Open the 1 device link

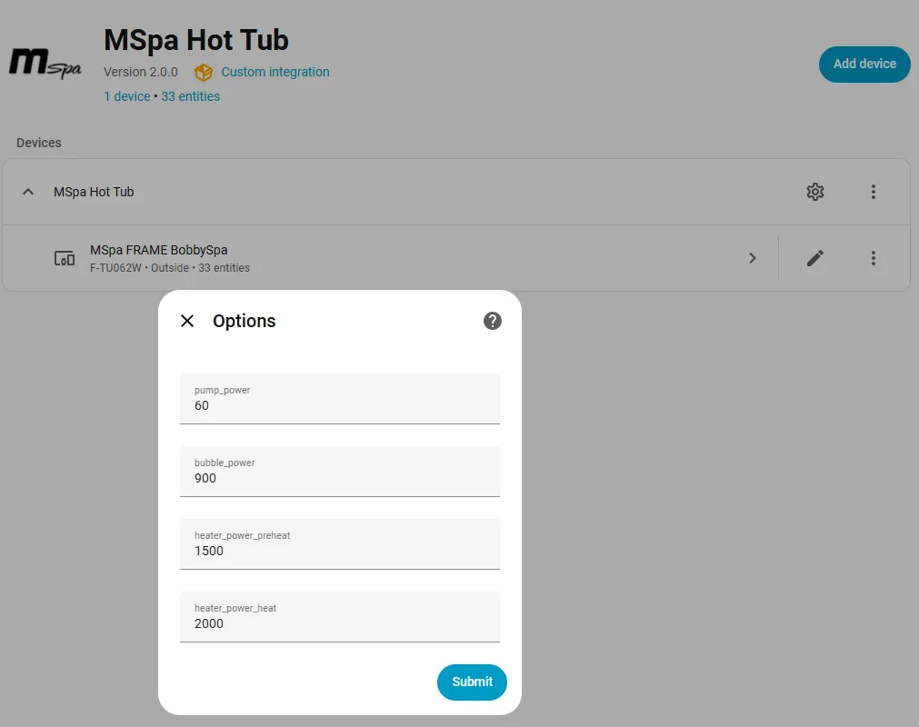(x=127, y=96)
